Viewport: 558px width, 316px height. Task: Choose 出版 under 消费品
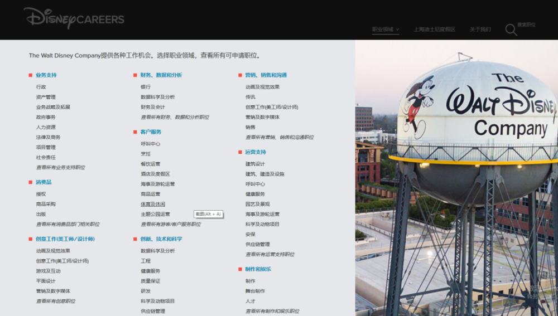click(41, 214)
